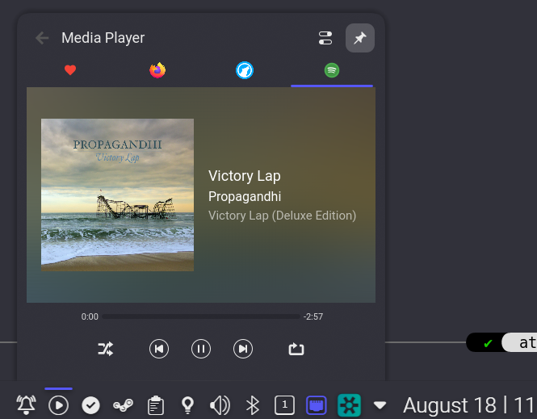Click the elapsed time 0:00

tap(90, 316)
